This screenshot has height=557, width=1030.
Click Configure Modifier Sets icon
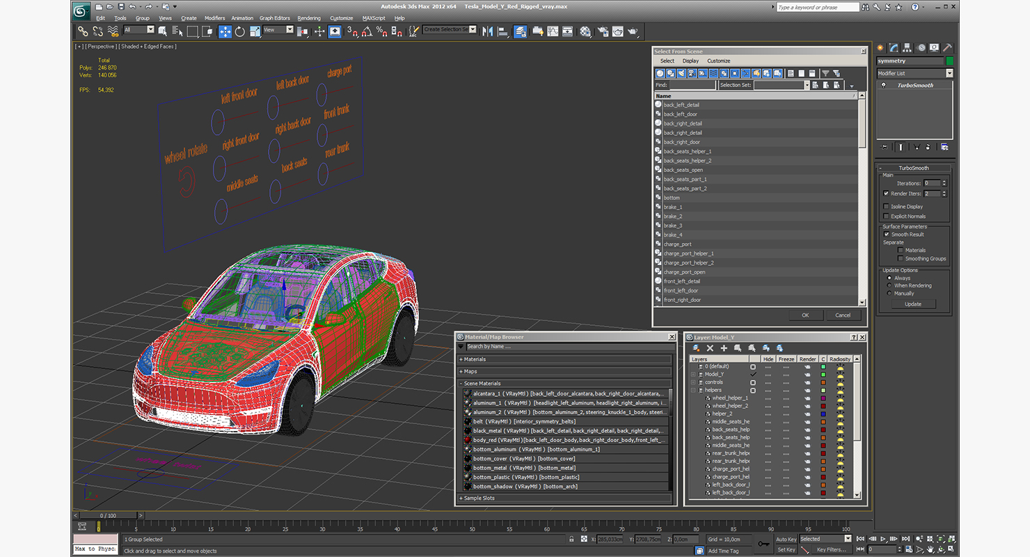click(944, 147)
